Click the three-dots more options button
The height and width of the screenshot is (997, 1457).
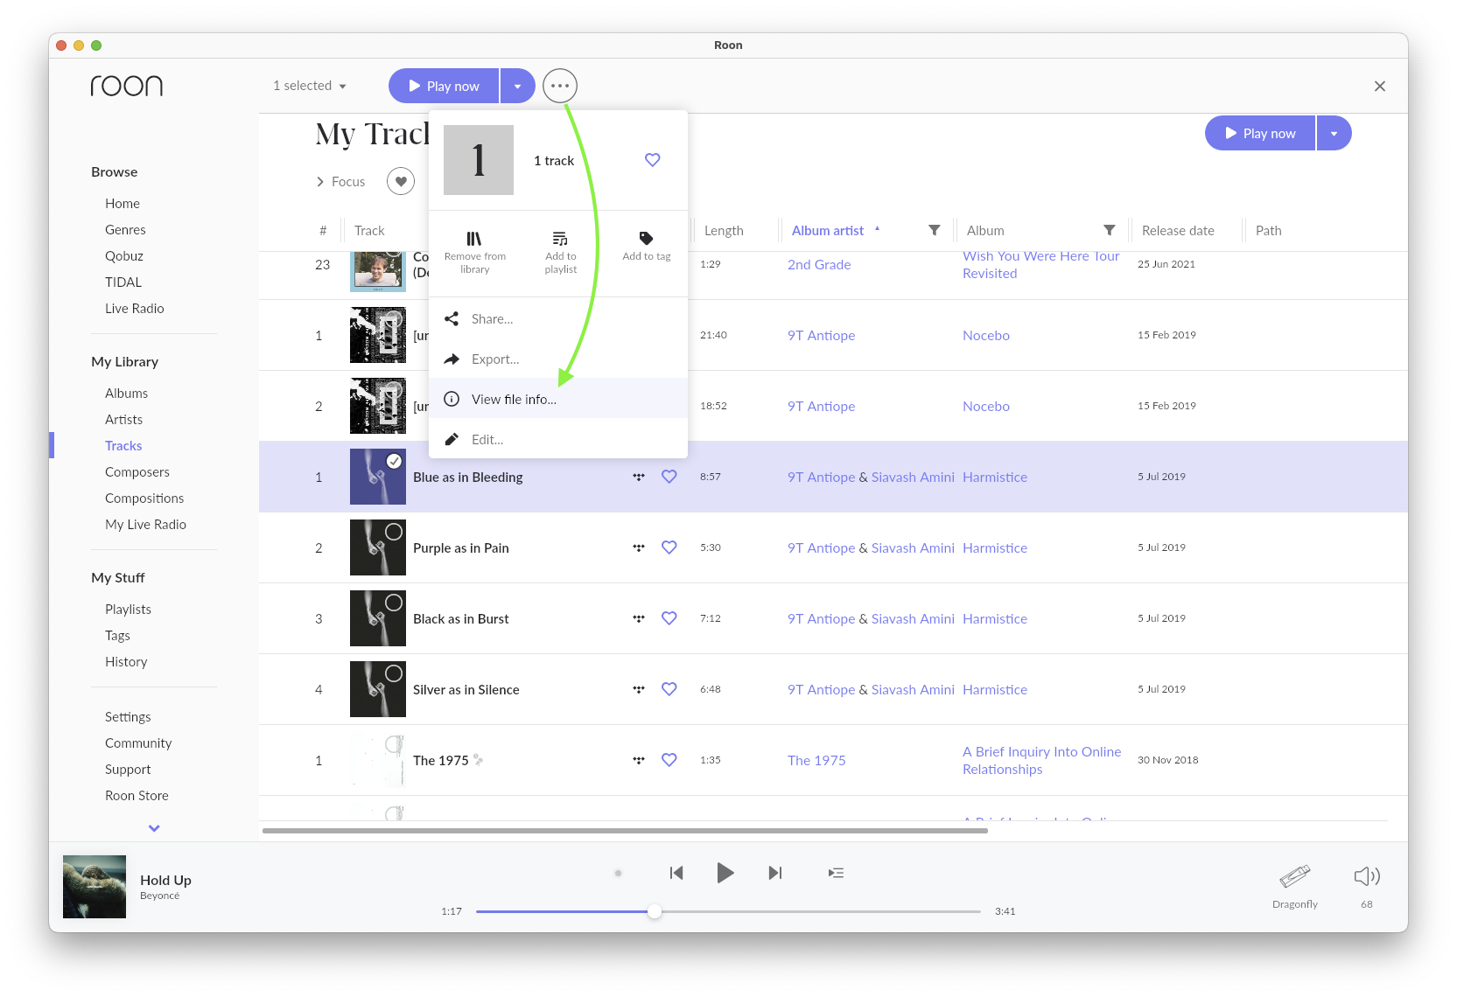(x=560, y=86)
